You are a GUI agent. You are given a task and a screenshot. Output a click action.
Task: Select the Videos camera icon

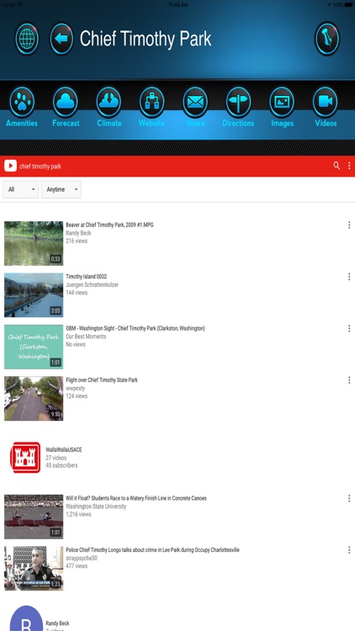(326, 102)
